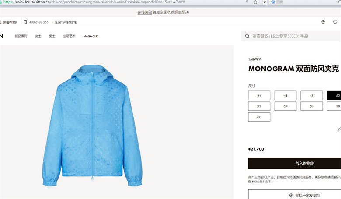
Task: Open the 女士 menu
Action: click(x=38, y=36)
